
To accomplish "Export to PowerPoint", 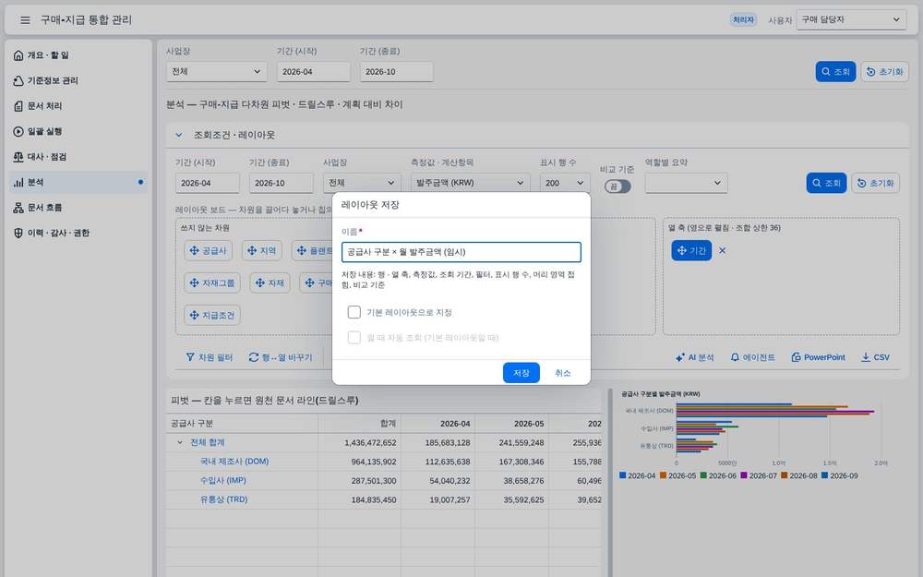I will tap(818, 356).
